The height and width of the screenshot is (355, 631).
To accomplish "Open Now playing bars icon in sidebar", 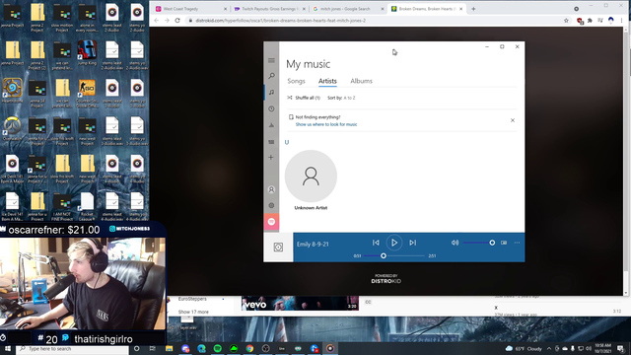I will 271,125.
